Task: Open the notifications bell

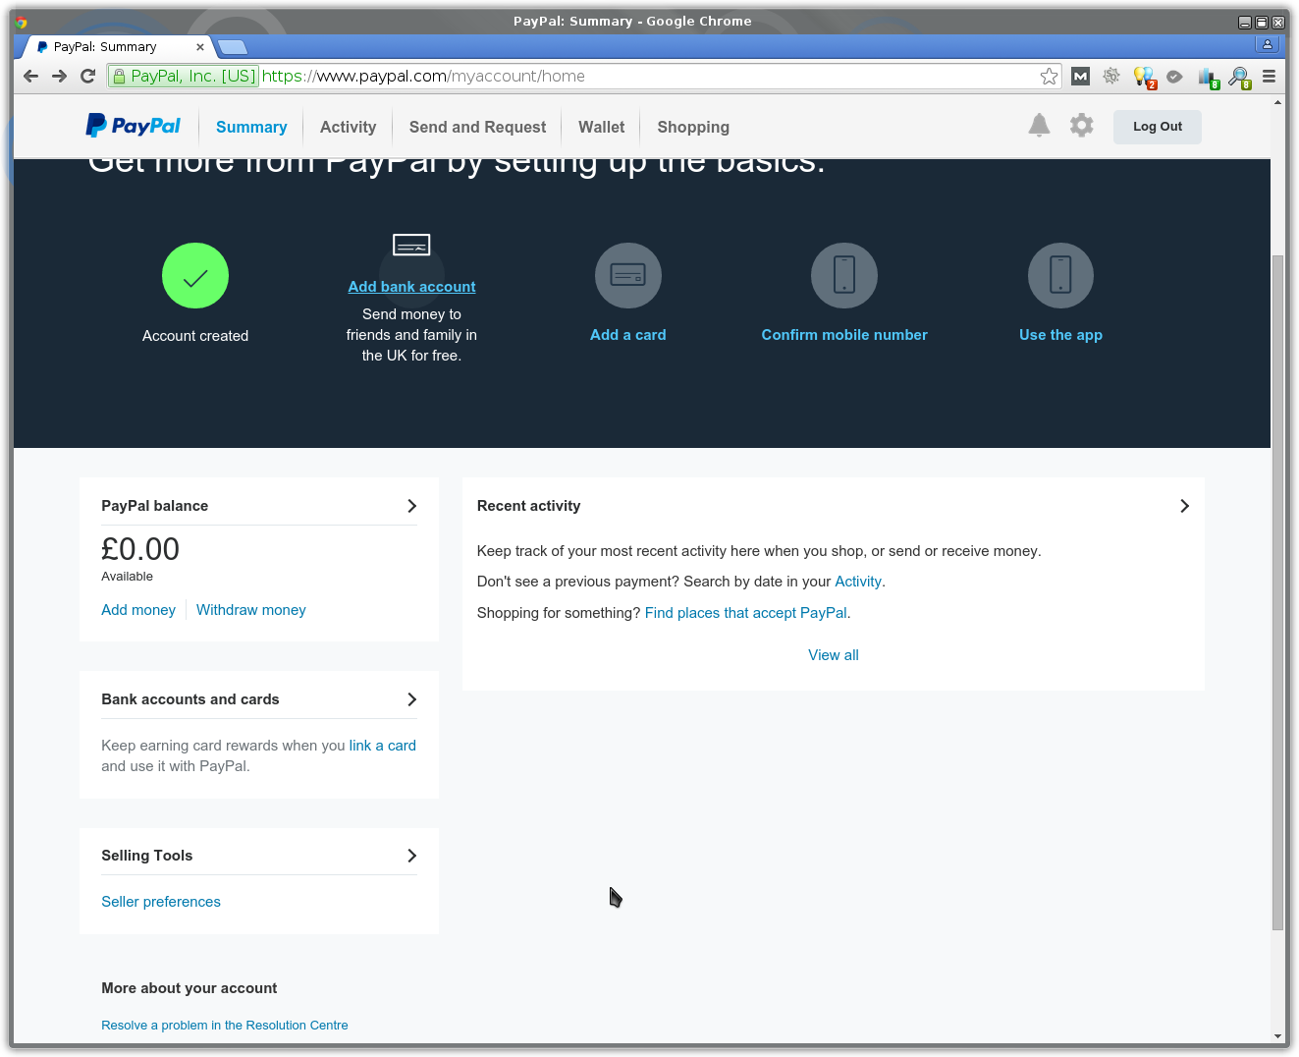Action: [1039, 125]
